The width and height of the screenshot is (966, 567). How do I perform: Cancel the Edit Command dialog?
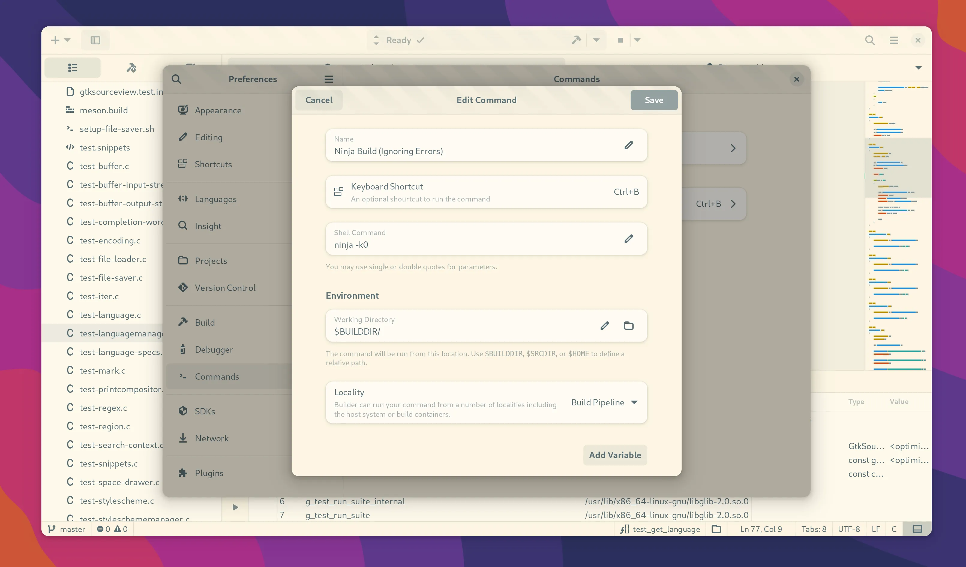tap(319, 100)
